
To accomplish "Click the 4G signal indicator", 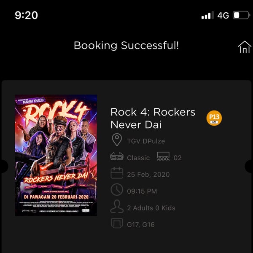I will (223, 16).
